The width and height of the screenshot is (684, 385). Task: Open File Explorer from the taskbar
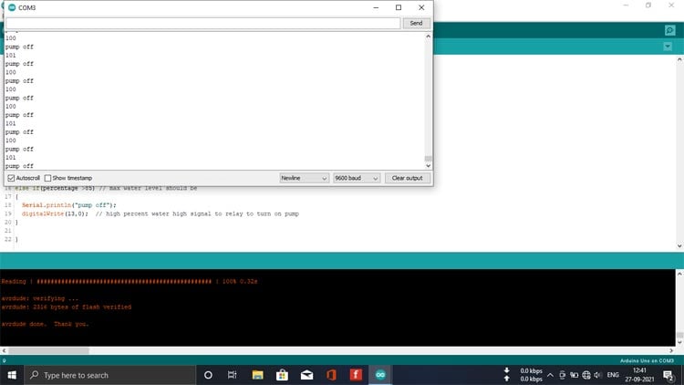click(257, 374)
